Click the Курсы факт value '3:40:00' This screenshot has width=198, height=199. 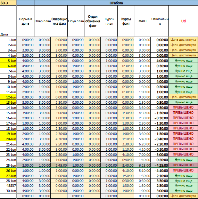pyautogui.click(x=126, y=165)
